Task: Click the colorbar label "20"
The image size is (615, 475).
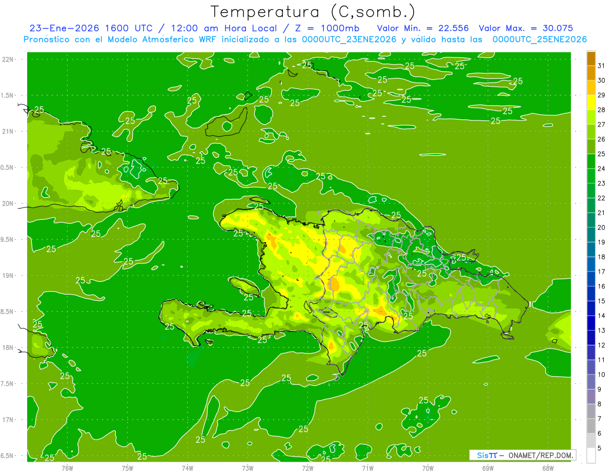Action: coord(602,228)
